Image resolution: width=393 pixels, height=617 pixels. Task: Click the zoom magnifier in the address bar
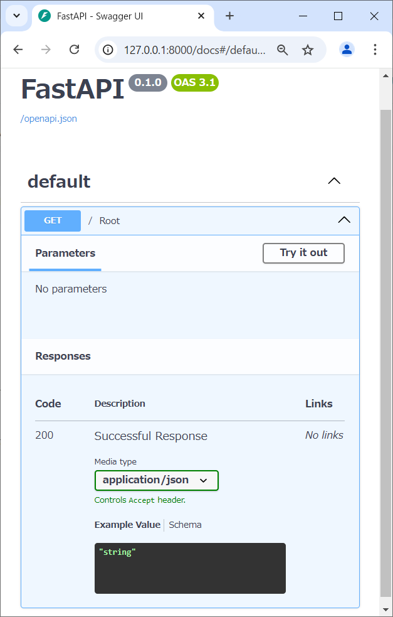283,49
